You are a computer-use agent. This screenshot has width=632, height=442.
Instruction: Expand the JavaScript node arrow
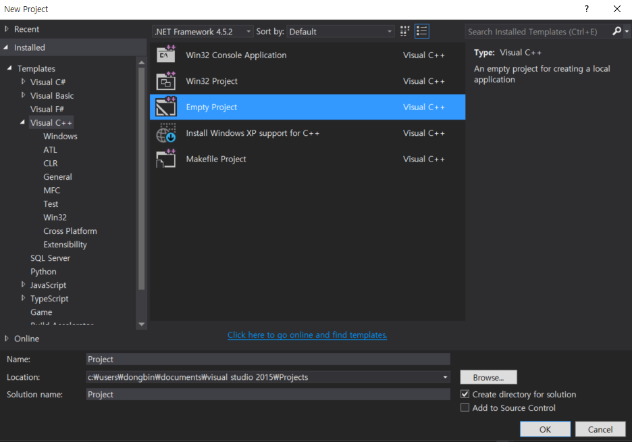click(23, 285)
